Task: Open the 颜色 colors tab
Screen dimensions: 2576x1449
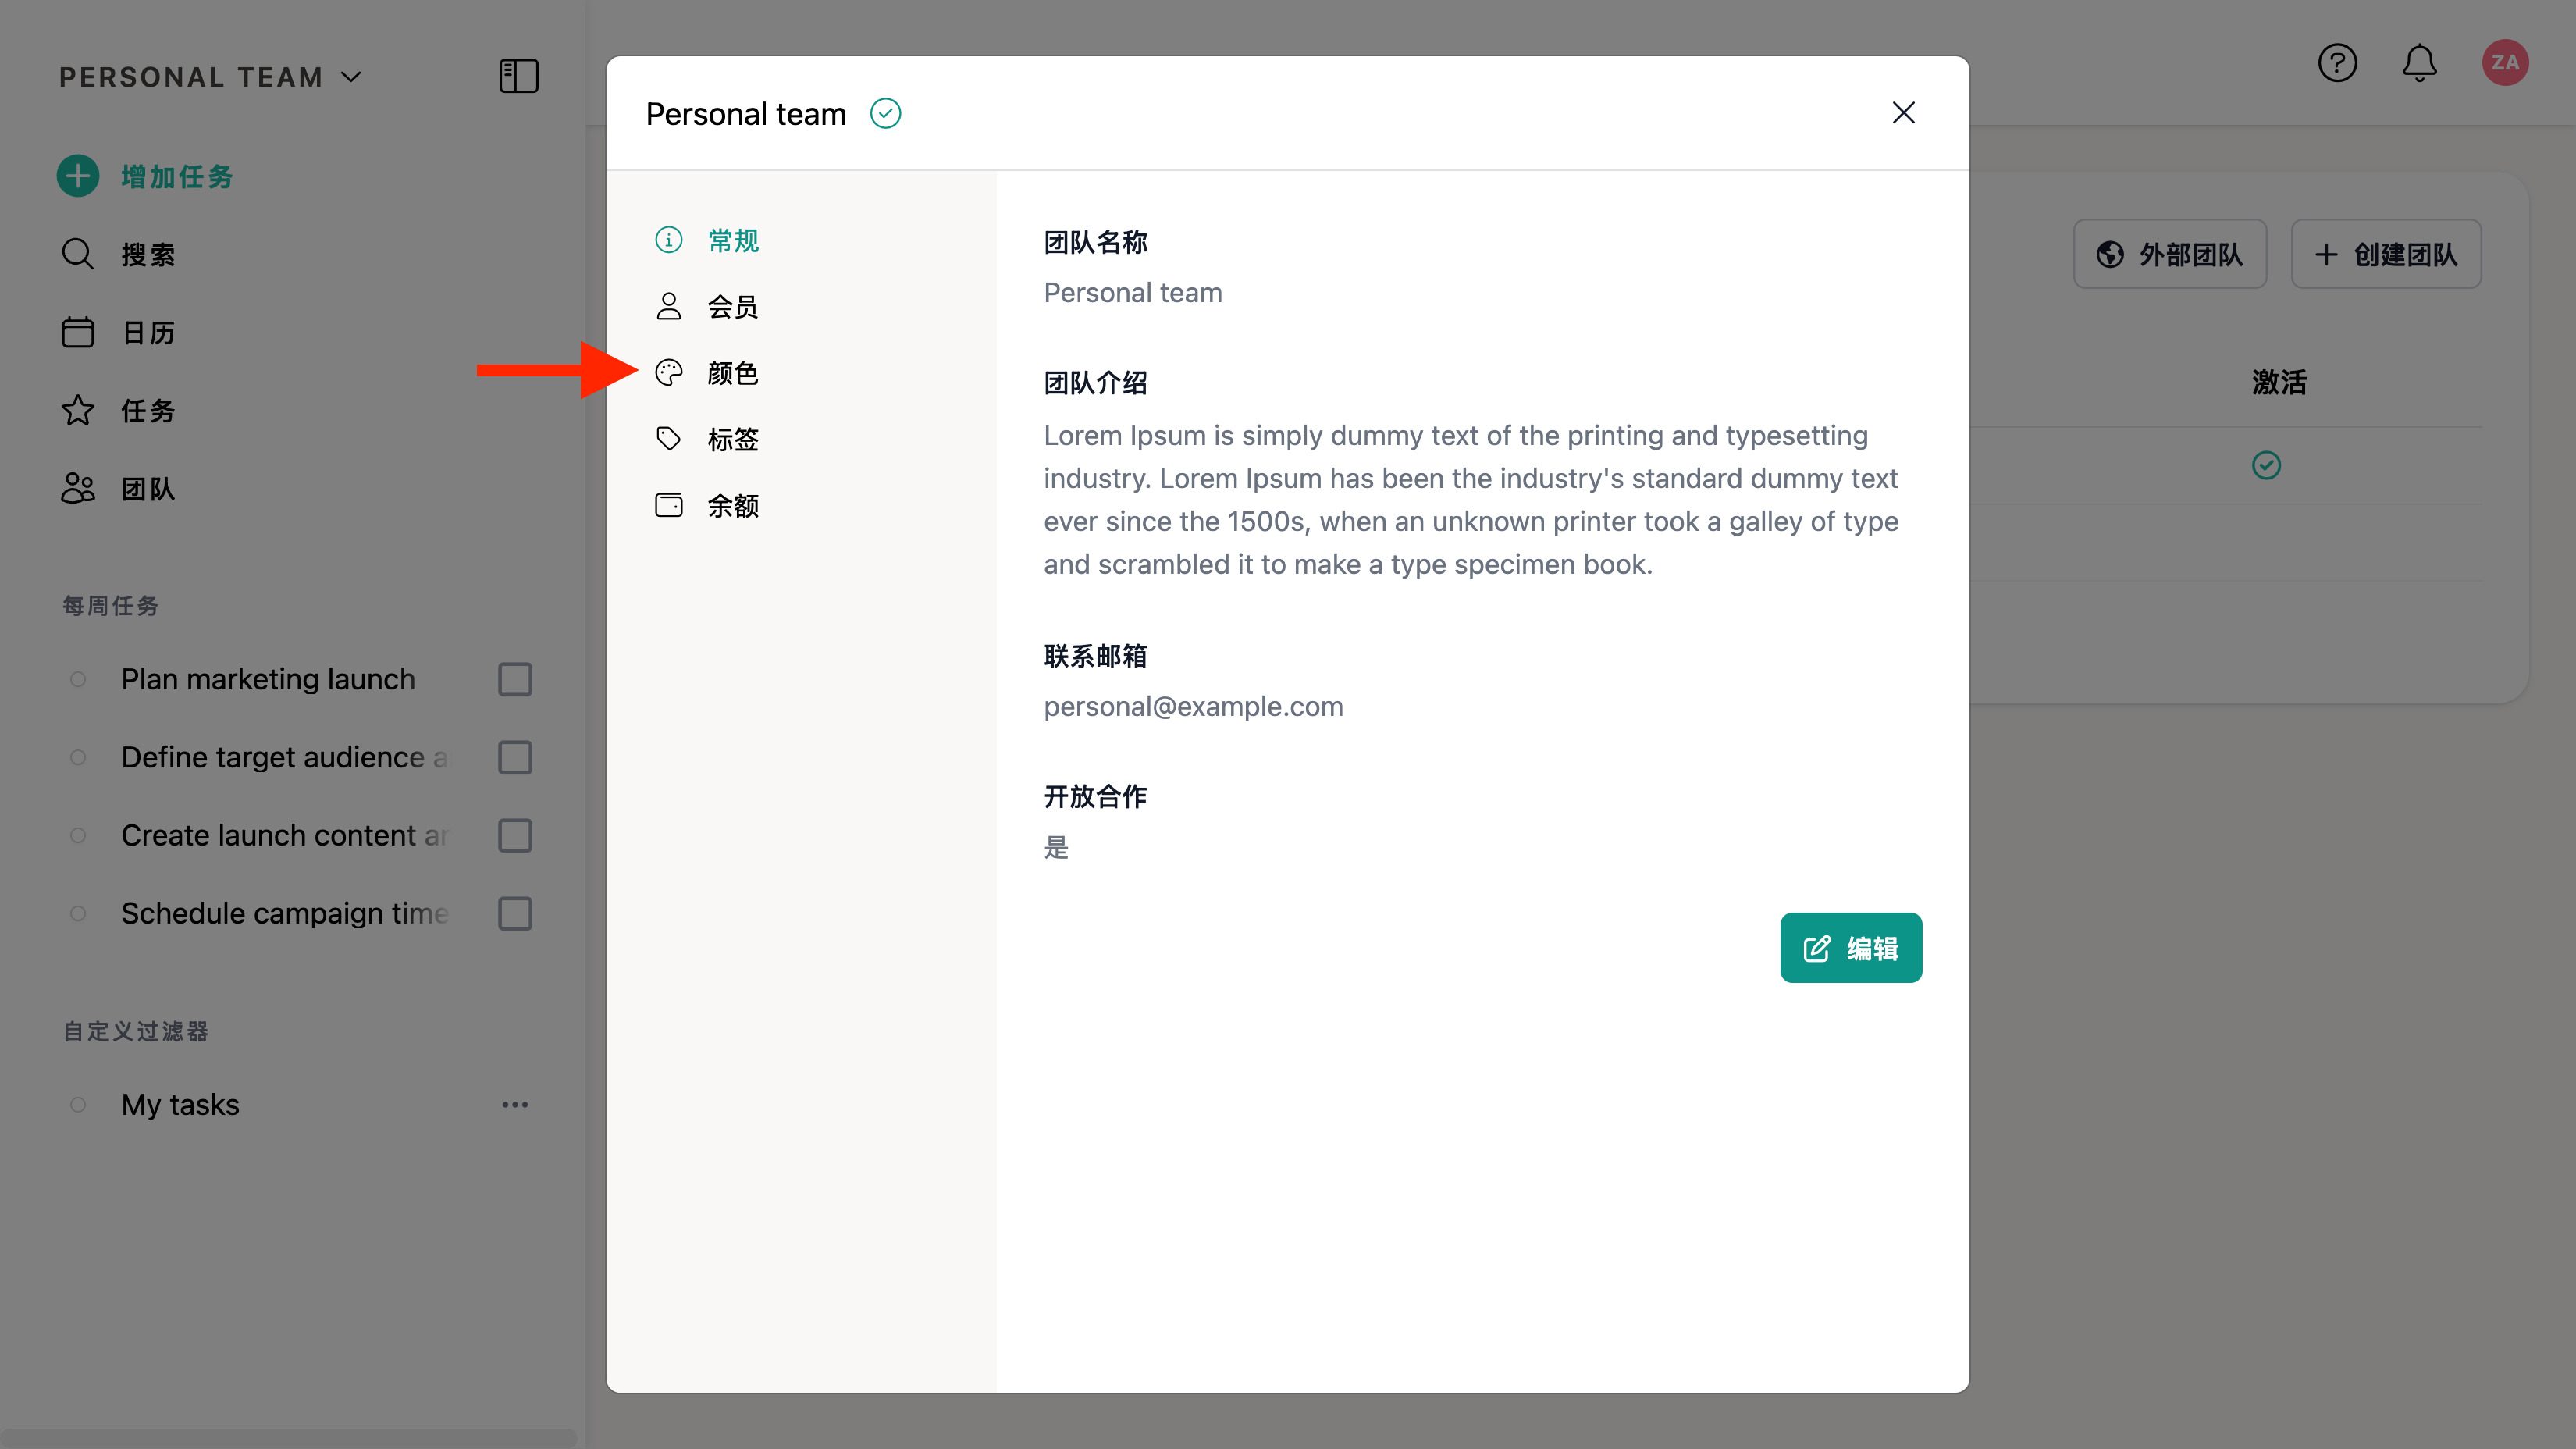Action: [x=732, y=373]
